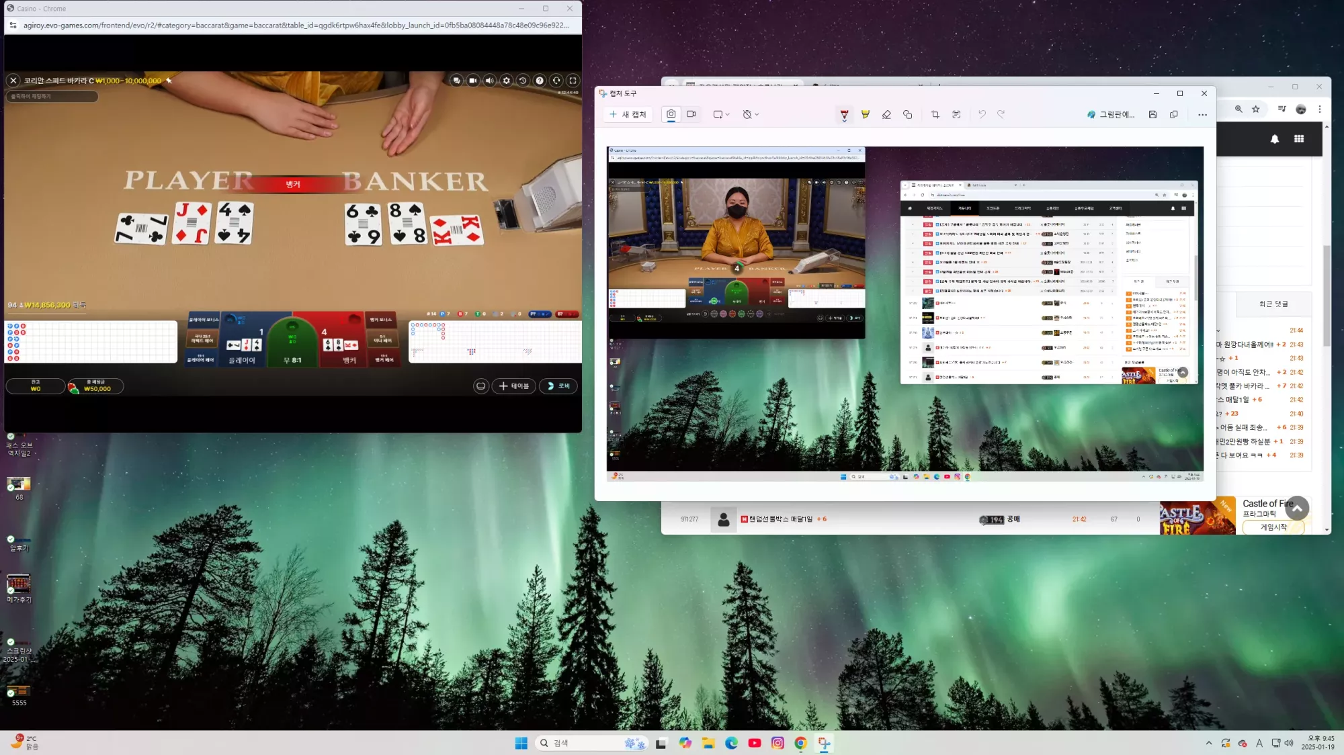Activate the image crop tool
This screenshot has width=1344, height=755.
pyautogui.click(x=935, y=115)
